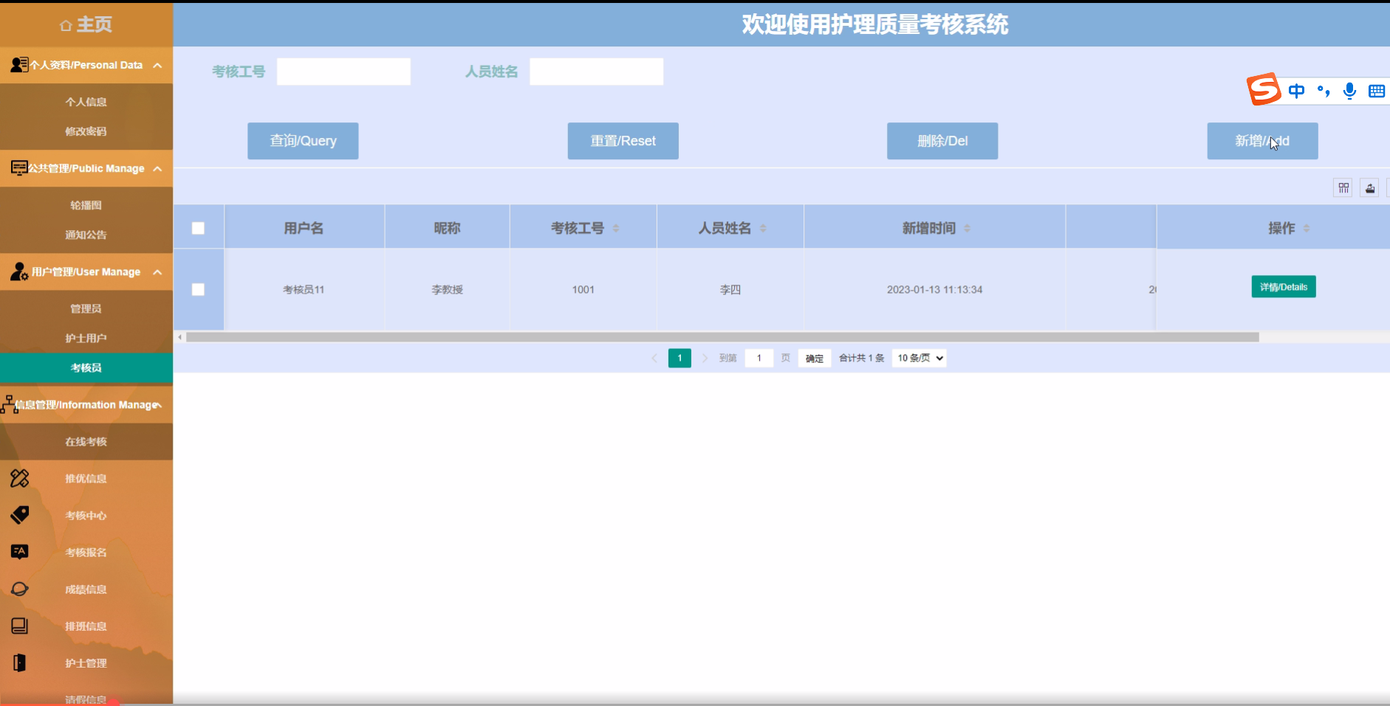Click the 用户名 column header
This screenshot has width=1390, height=706.
[304, 228]
